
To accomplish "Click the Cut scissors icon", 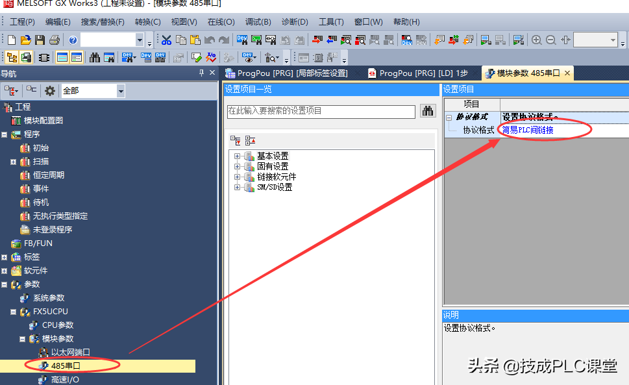I will point(166,40).
